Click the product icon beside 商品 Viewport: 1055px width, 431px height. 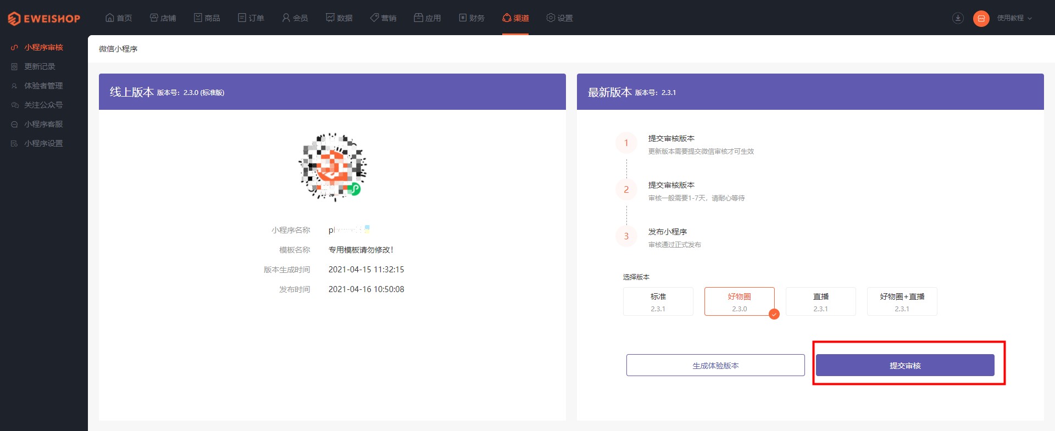click(198, 18)
